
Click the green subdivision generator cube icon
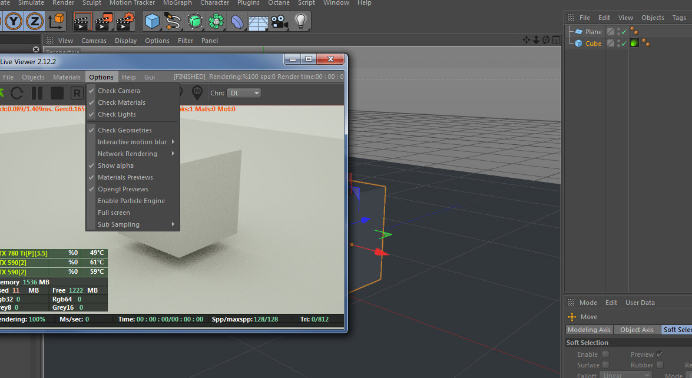pos(194,21)
